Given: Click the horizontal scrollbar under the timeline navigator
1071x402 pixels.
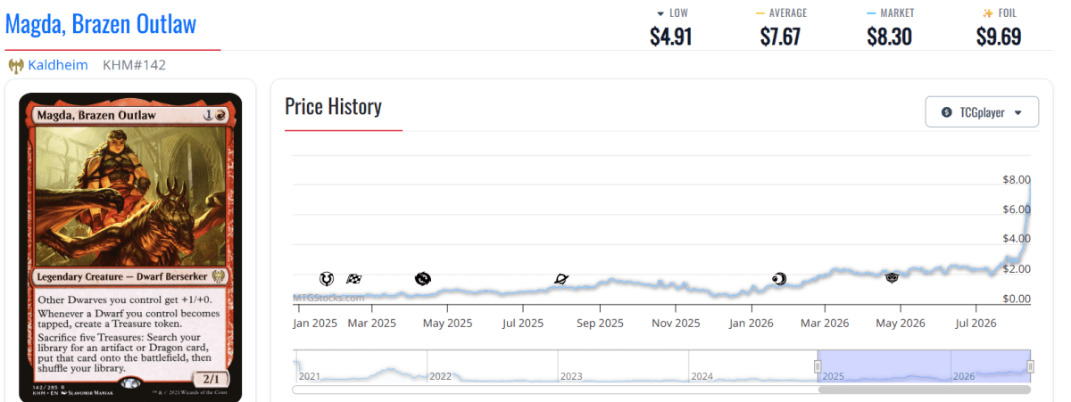Looking at the screenshot, I should point(924,389).
